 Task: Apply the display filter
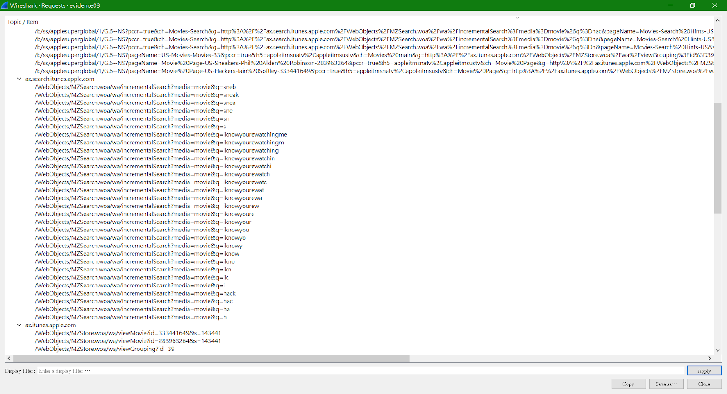tap(704, 371)
